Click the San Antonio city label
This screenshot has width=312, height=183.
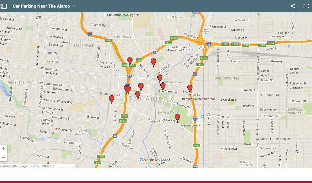point(152,98)
